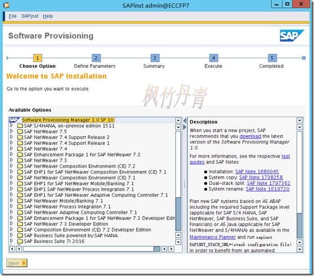Click Description pane vertical scrollbar thumb
The width and height of the screenshot is (314, 276).
tap(299, 226)
